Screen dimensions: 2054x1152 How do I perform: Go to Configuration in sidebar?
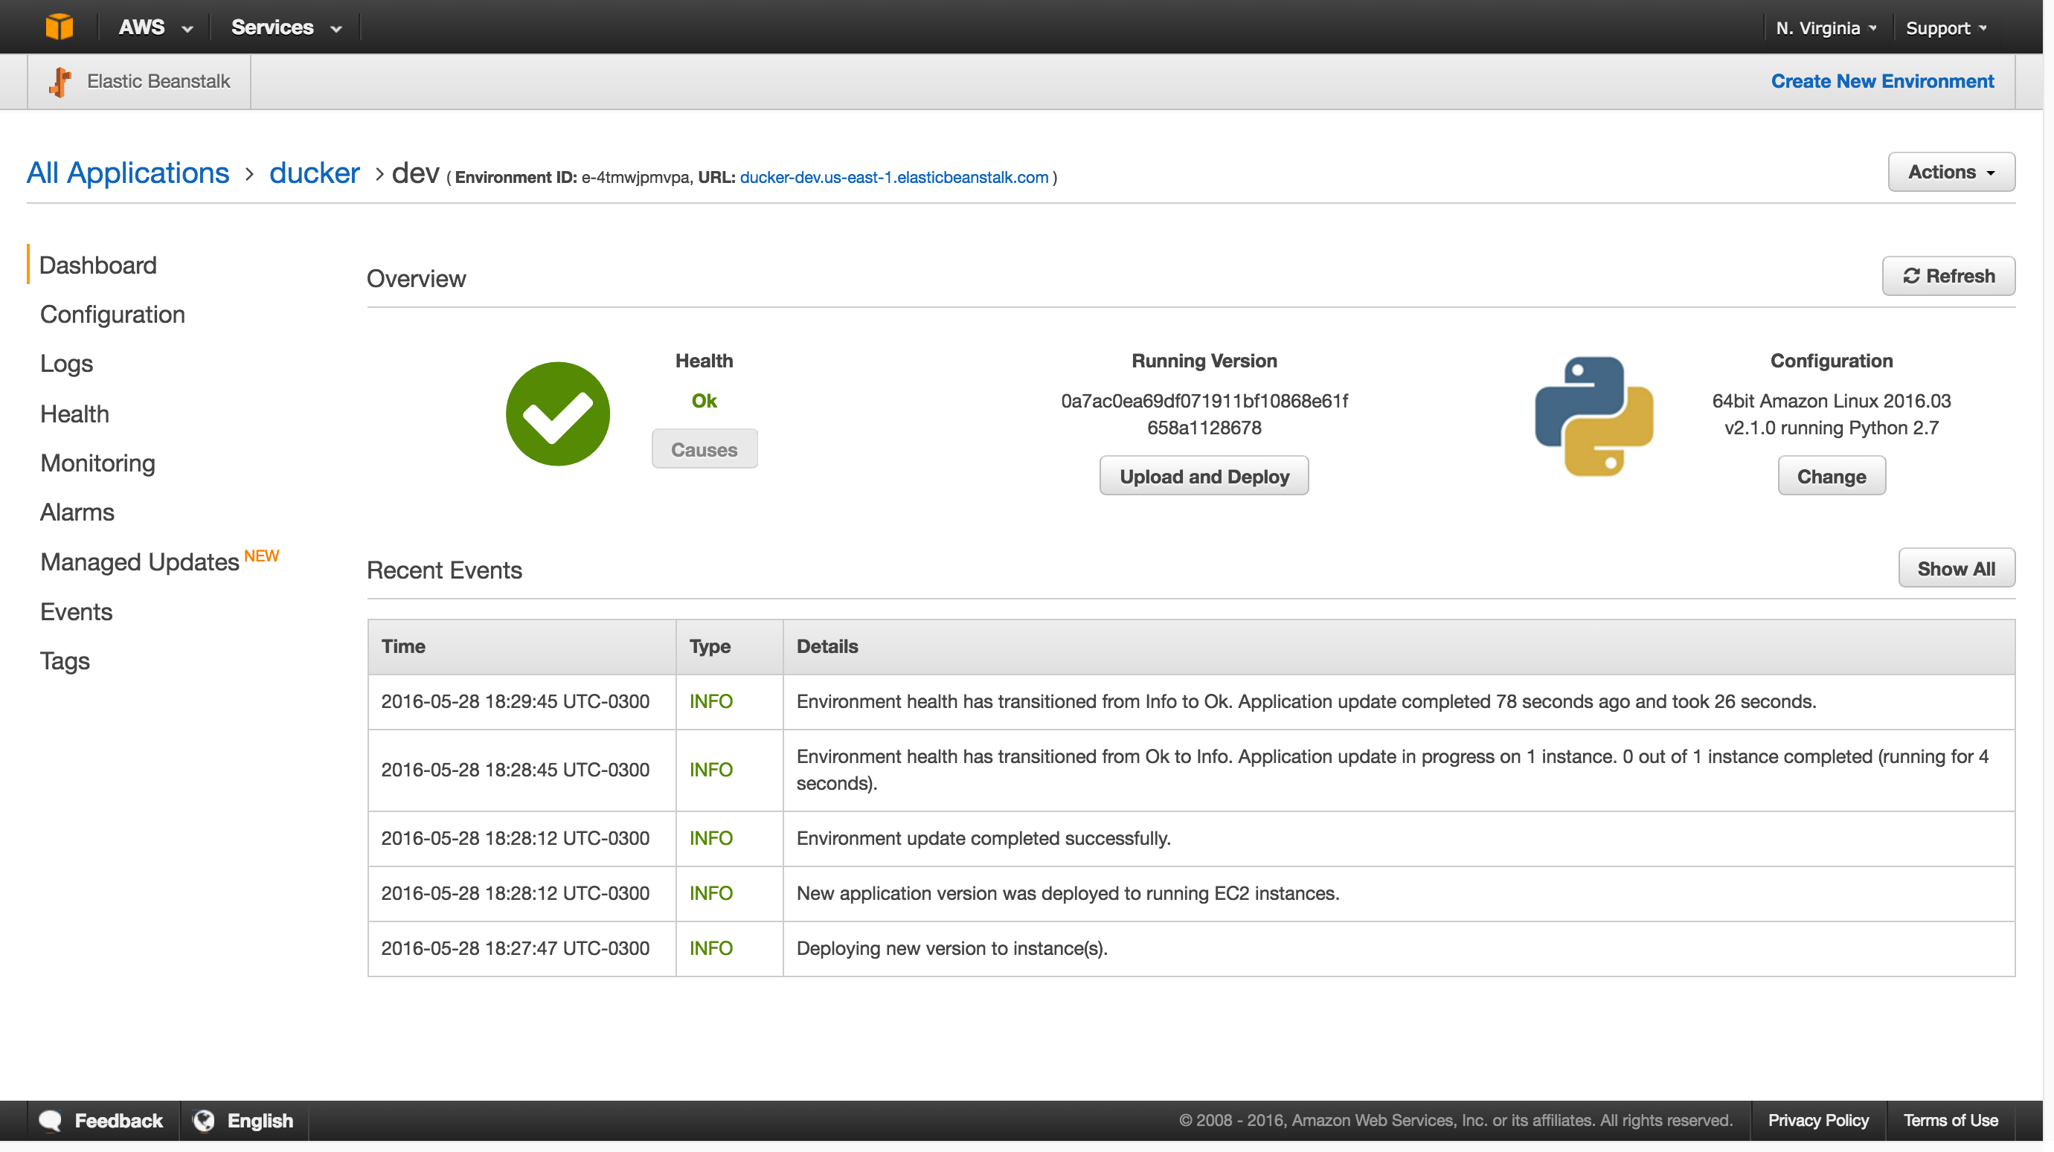tap(112, 314)
